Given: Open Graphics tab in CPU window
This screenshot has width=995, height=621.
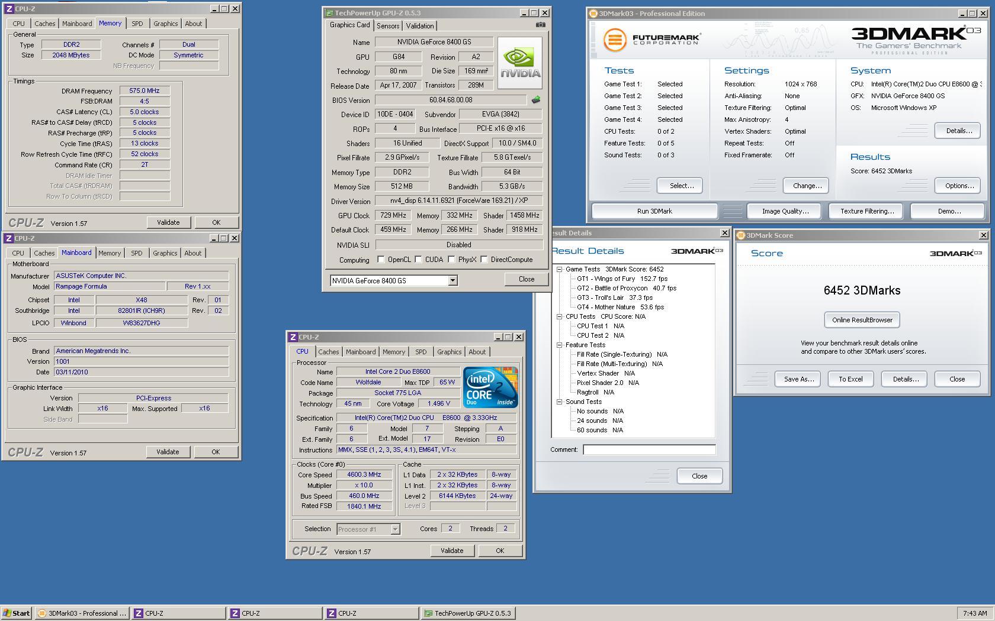Looking at the screenshot, I should pyautogui.click(x=449, y=352).
